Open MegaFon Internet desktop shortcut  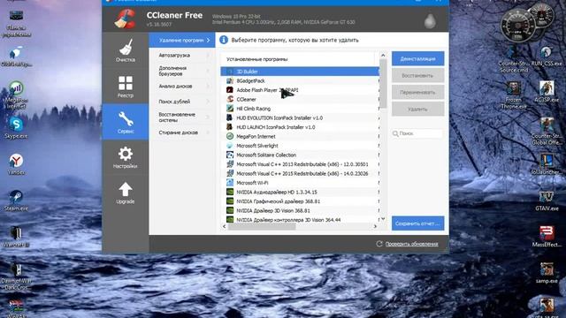[16, 95]
